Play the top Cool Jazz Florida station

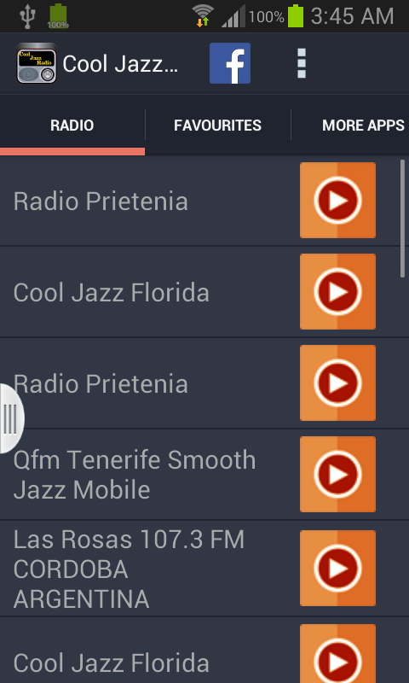pyautogui.click(x=337, y=291)
